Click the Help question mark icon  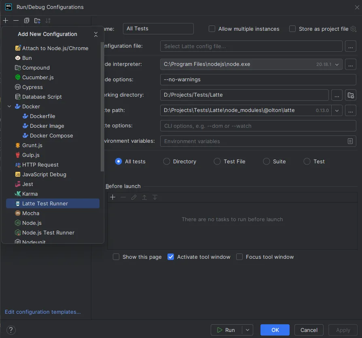11,330
